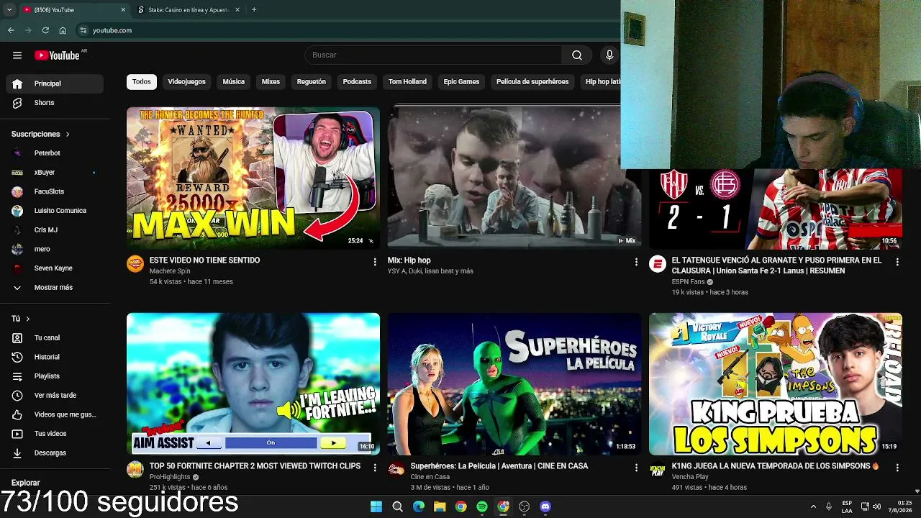Screen dimensions: 921x518
Task: Open Principal home in sidebar
Action: (x=55, y=83)
